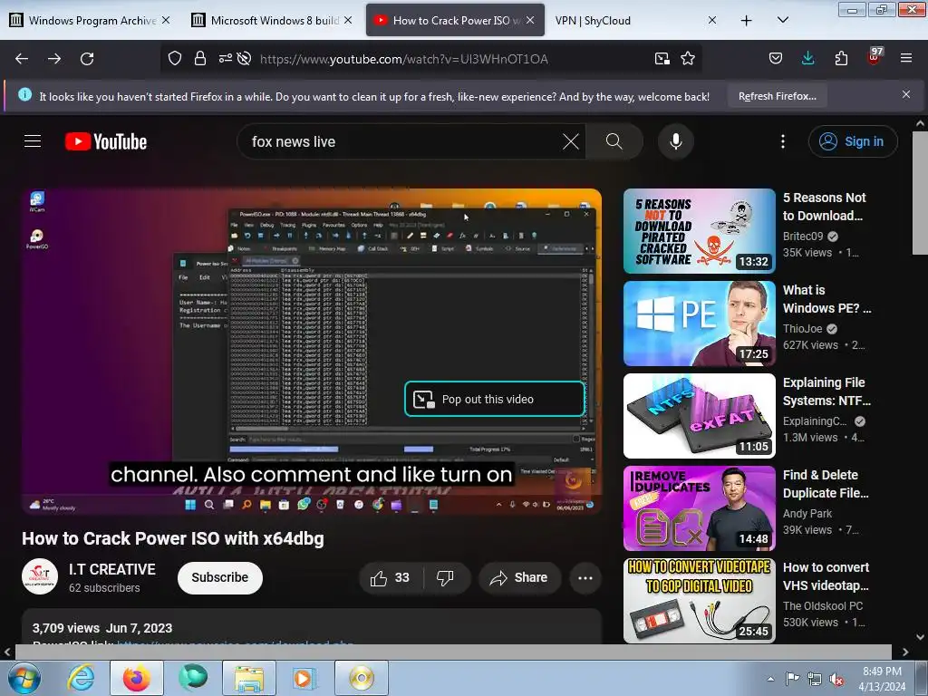The height and width of the screenshot is (696, 928).
Task: Switch to Windows Program Archive tab
Action: [92, 20]
